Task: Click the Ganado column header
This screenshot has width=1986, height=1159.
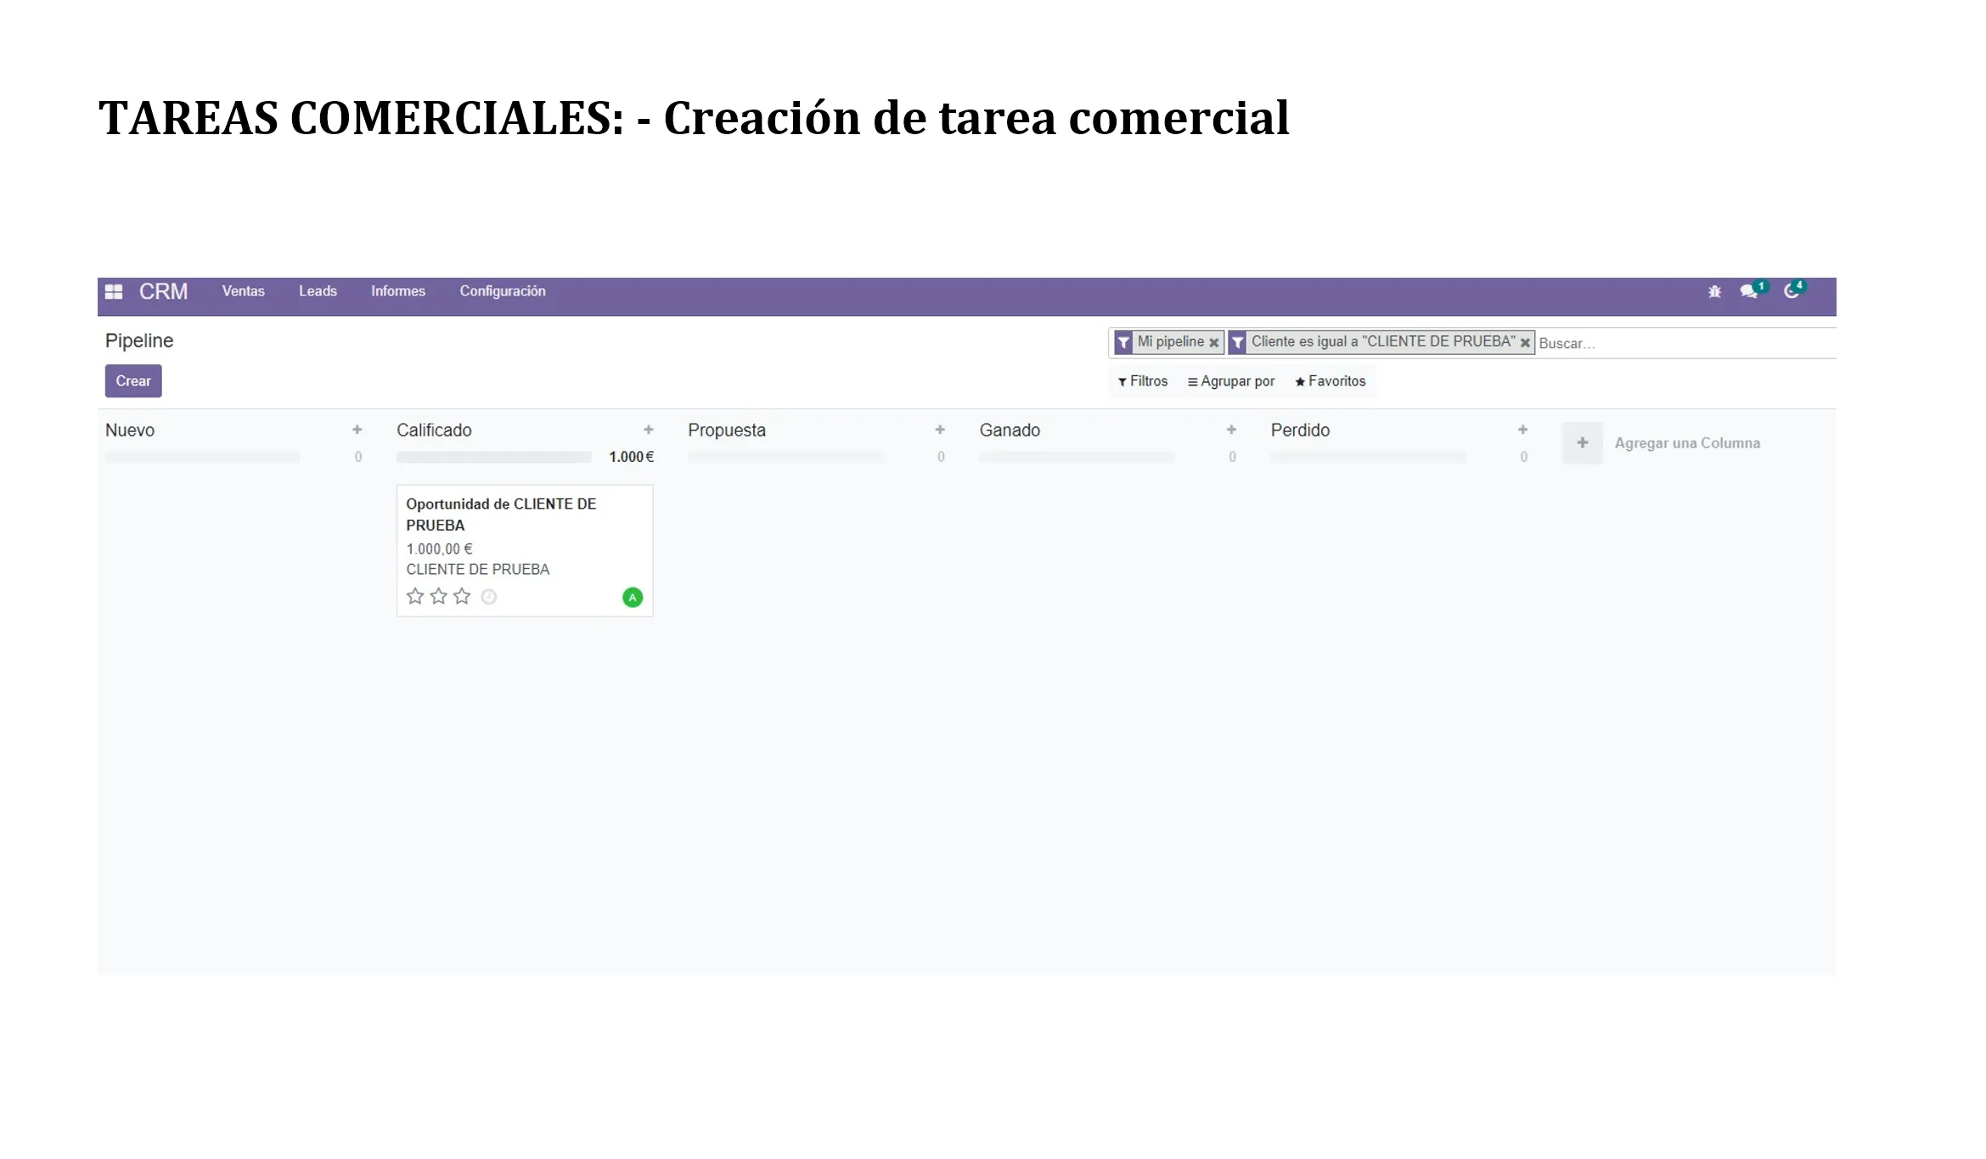Action: click(x=1010, y=430)
